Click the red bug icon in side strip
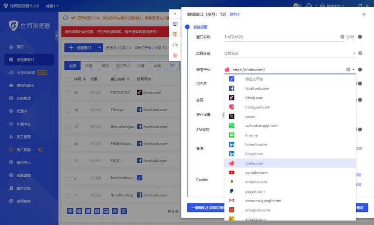 pos(175,55)
